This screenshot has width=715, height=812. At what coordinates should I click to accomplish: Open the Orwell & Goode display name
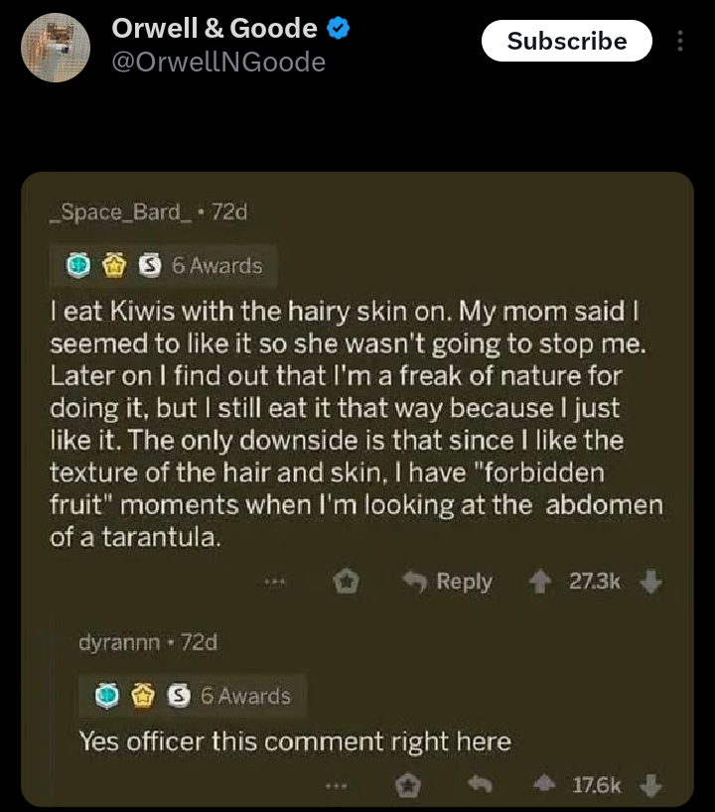(x=214, y=30)
